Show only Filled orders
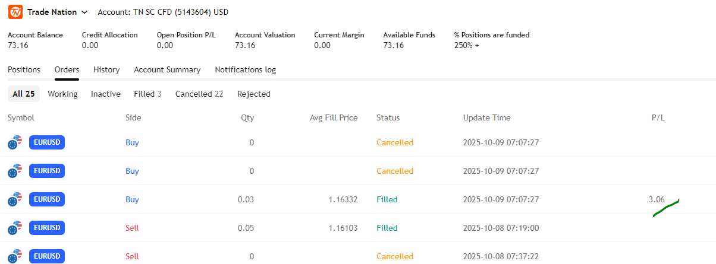The image size is (716, 264). [147, 94]
